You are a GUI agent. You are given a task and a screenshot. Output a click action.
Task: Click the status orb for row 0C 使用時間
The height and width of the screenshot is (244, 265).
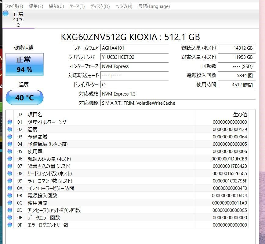pyautogui.click(x=10, y=203)
